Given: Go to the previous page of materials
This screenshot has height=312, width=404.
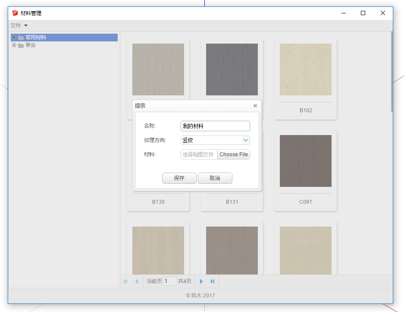Looking at the screenshot, I should click(x=137, y=281).
